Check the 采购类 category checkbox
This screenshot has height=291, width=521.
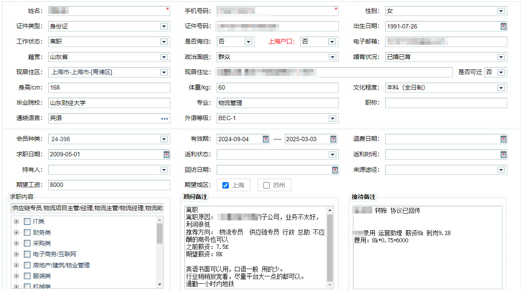pyautogui.click(x=27, y=243)
